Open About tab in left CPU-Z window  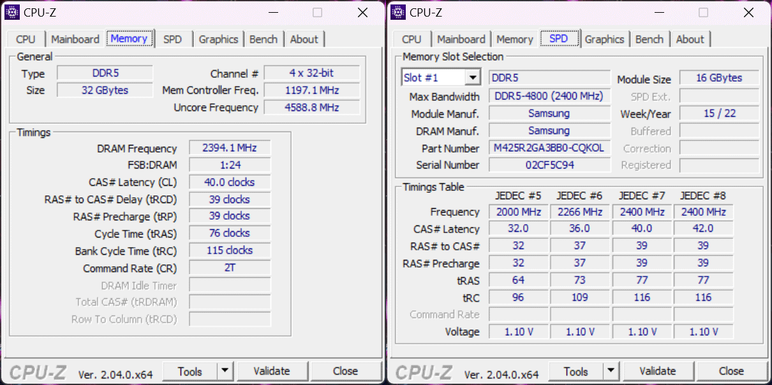click(x=304, y=39)
